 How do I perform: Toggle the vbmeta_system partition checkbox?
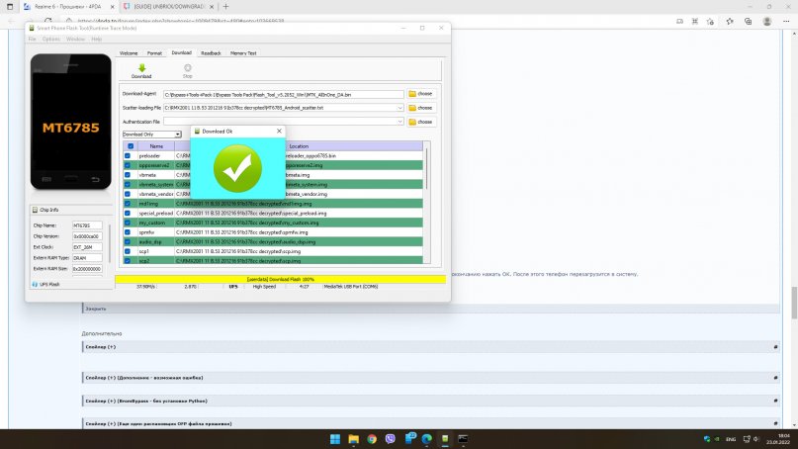(128, 184)
